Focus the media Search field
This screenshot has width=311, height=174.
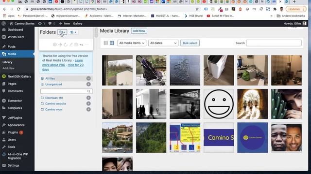coord(274,43)
